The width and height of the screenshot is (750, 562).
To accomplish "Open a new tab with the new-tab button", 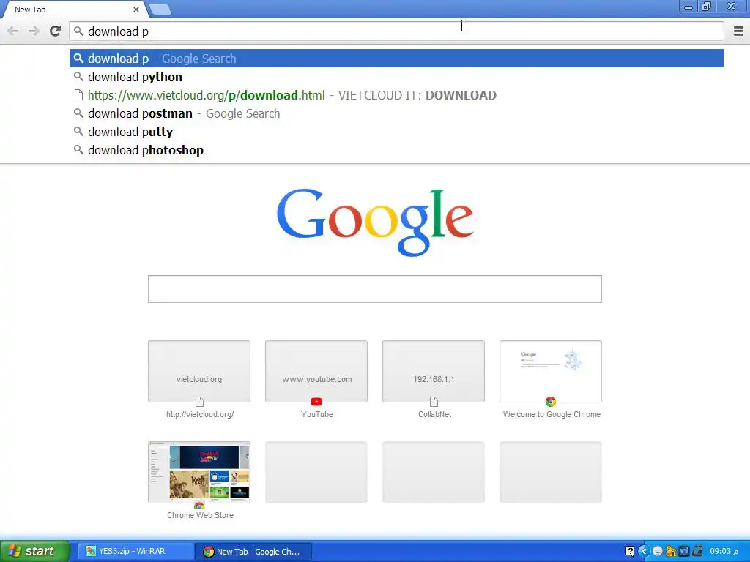I will pyautogui.click(x=160, y=10).
